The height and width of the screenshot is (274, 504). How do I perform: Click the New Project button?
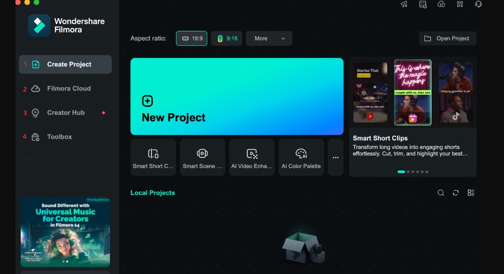click(237, 97)
